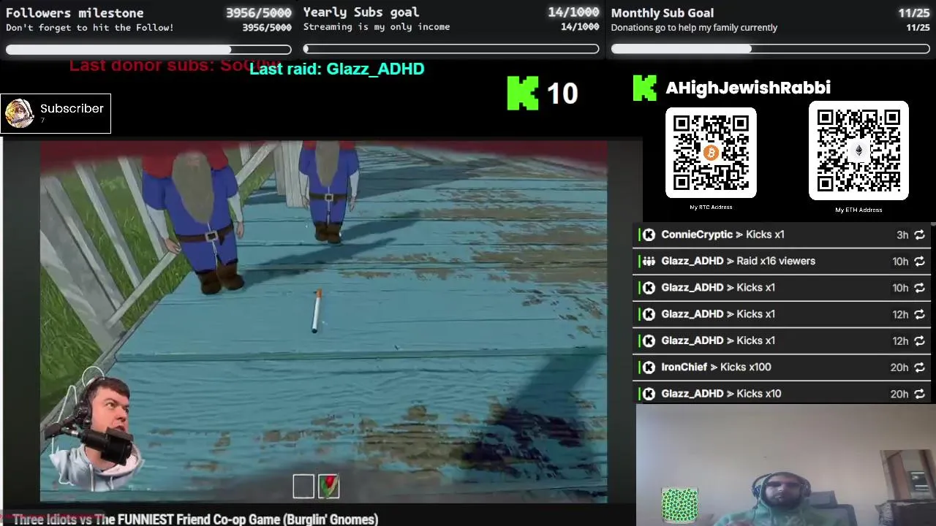Click the Followers milestone progress bar
Viewport: 936px width, 526px height.
[x=148, y=49]
